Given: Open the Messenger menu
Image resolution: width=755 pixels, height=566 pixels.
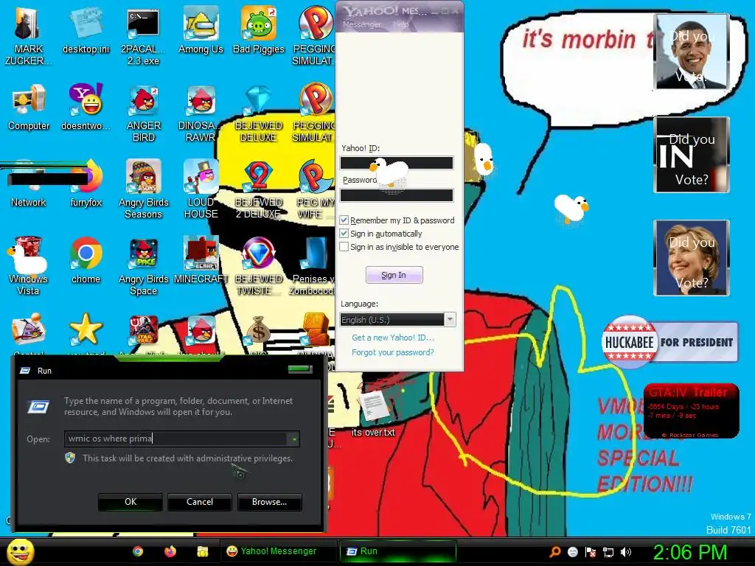Looking at the screenshot, I should (361, 24).
